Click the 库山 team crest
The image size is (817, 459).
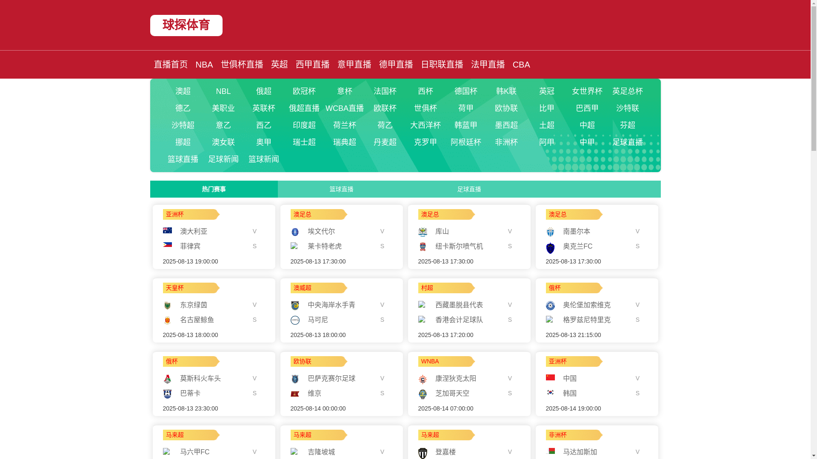point(423,232)
